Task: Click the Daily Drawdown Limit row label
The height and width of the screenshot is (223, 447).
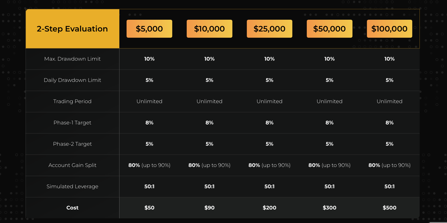Action: (72, 80)
